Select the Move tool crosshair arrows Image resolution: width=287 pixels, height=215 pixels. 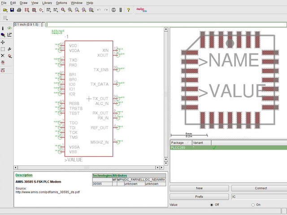tap(3, 42)
